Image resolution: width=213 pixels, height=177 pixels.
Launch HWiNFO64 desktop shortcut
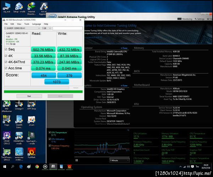[x=19, y=138]
